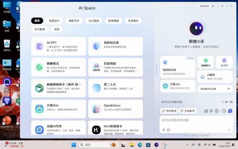Select the 回收站 desktop icon
Image resolution: width=238 pixels, height=149 pixels.
tap(7, 45)
